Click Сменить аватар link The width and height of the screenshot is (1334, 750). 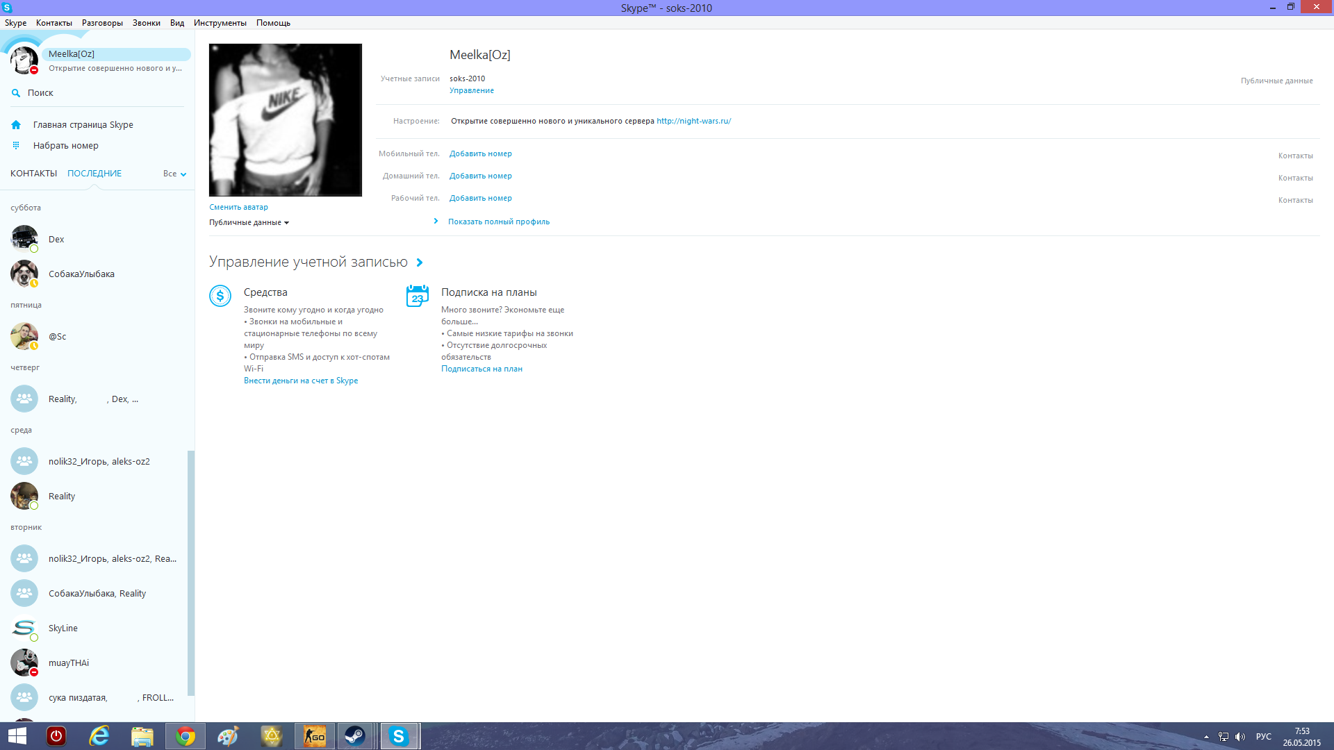click(x=238, y=207)
